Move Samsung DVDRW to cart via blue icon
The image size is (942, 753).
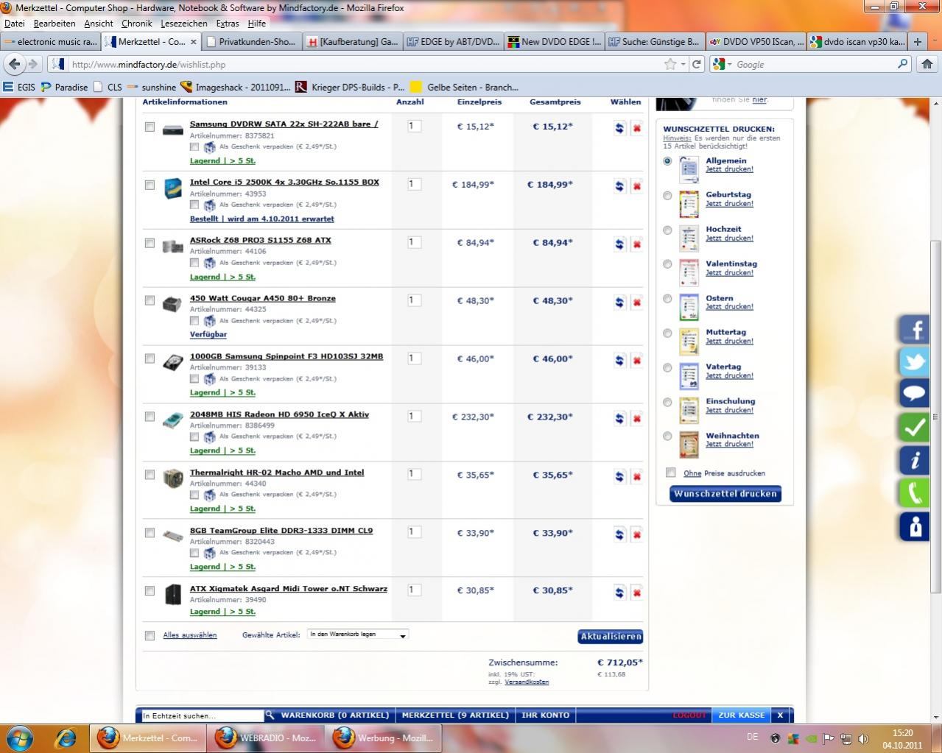click(619, 128)
